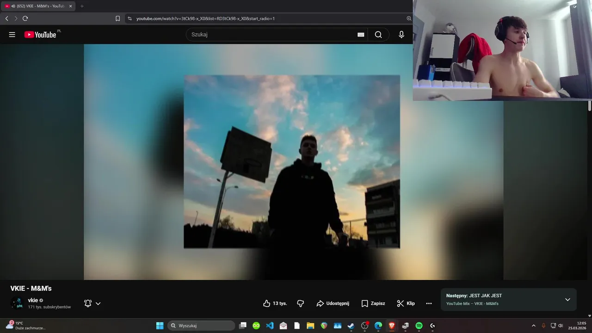The height and width of the screenshot is (333, 592).
Task: Bookmark this page icon in address bar
Action: point(117,18)
